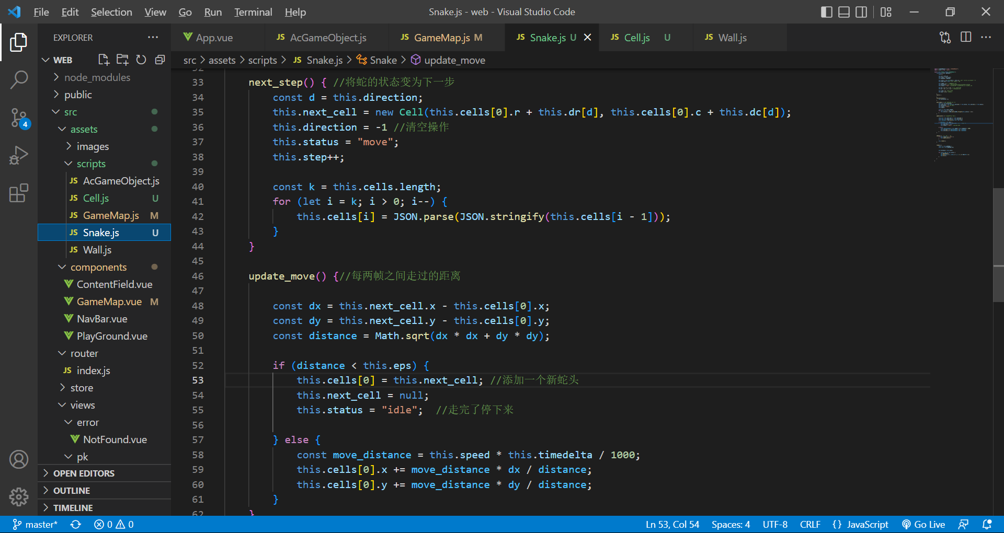Open the Selection menu
This screenshot has width=1004, height=533.
click(x=111, y=11)
